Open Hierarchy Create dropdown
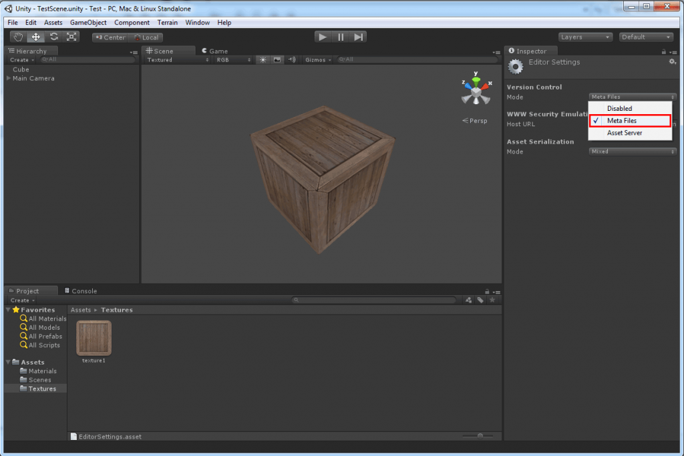The width and height of the screenshot is (684, 456). [22, 59]
